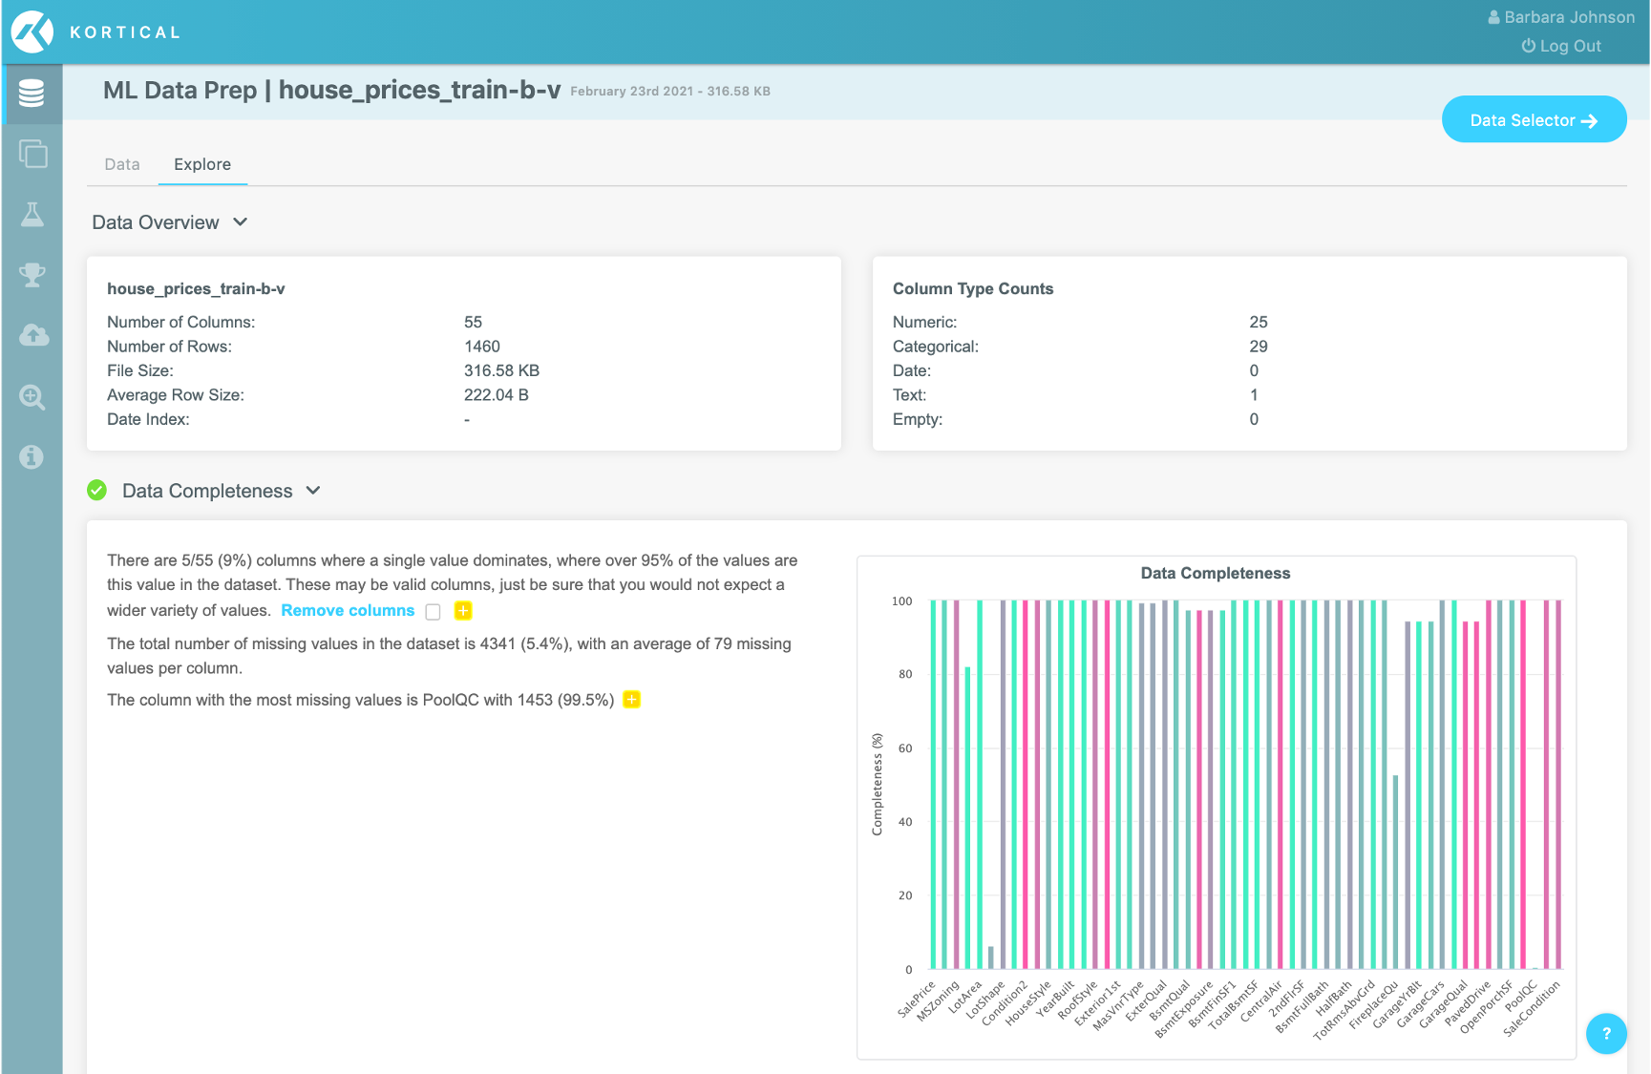Click the Kortical logo icon
The height and width of the screenshot is (1074, 1651).
tap(32, 32)
